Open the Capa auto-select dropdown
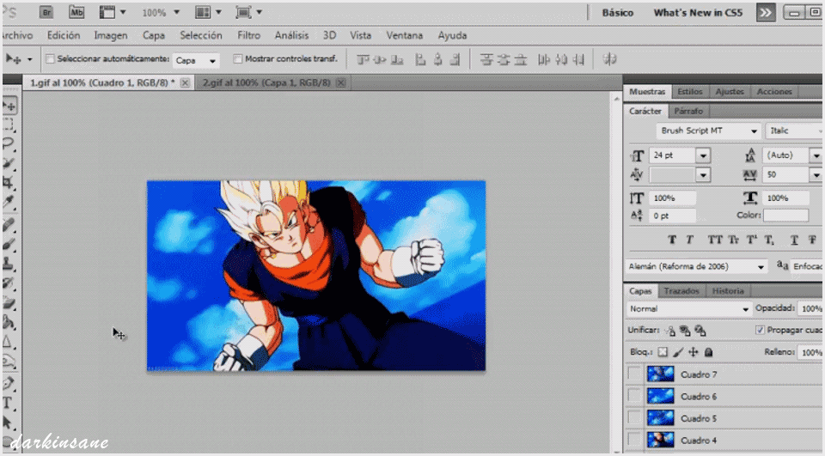The height and width of the screenshot is (456, 825). tap(196, 60)
